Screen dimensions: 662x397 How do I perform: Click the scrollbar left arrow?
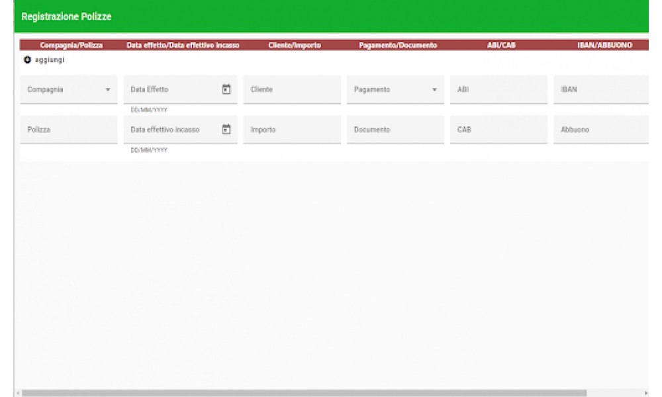tap(18, 393)
